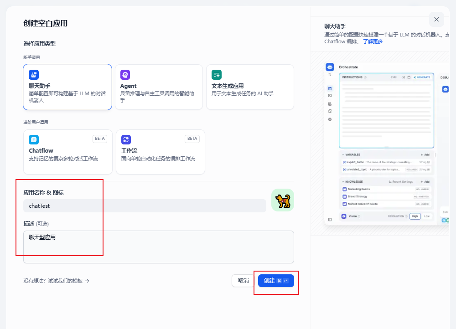Change the dog app icon
Screen dimensions: 456x329
[x=283, y=200]
